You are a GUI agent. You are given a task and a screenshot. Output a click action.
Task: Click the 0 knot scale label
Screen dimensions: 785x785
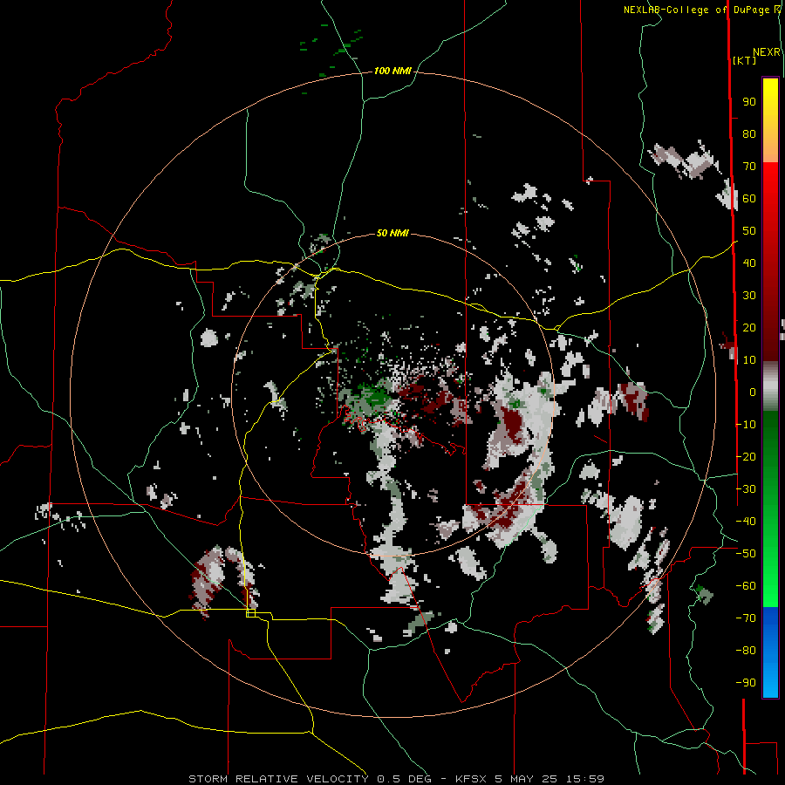(753, 392)
